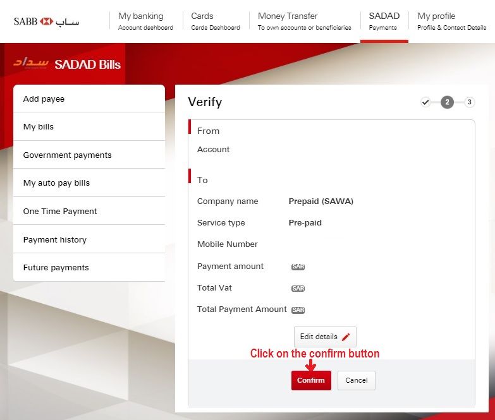495x420 pixels.
Task: Click the Service type label
Action: pyautogui.click(x=221, y=222)
